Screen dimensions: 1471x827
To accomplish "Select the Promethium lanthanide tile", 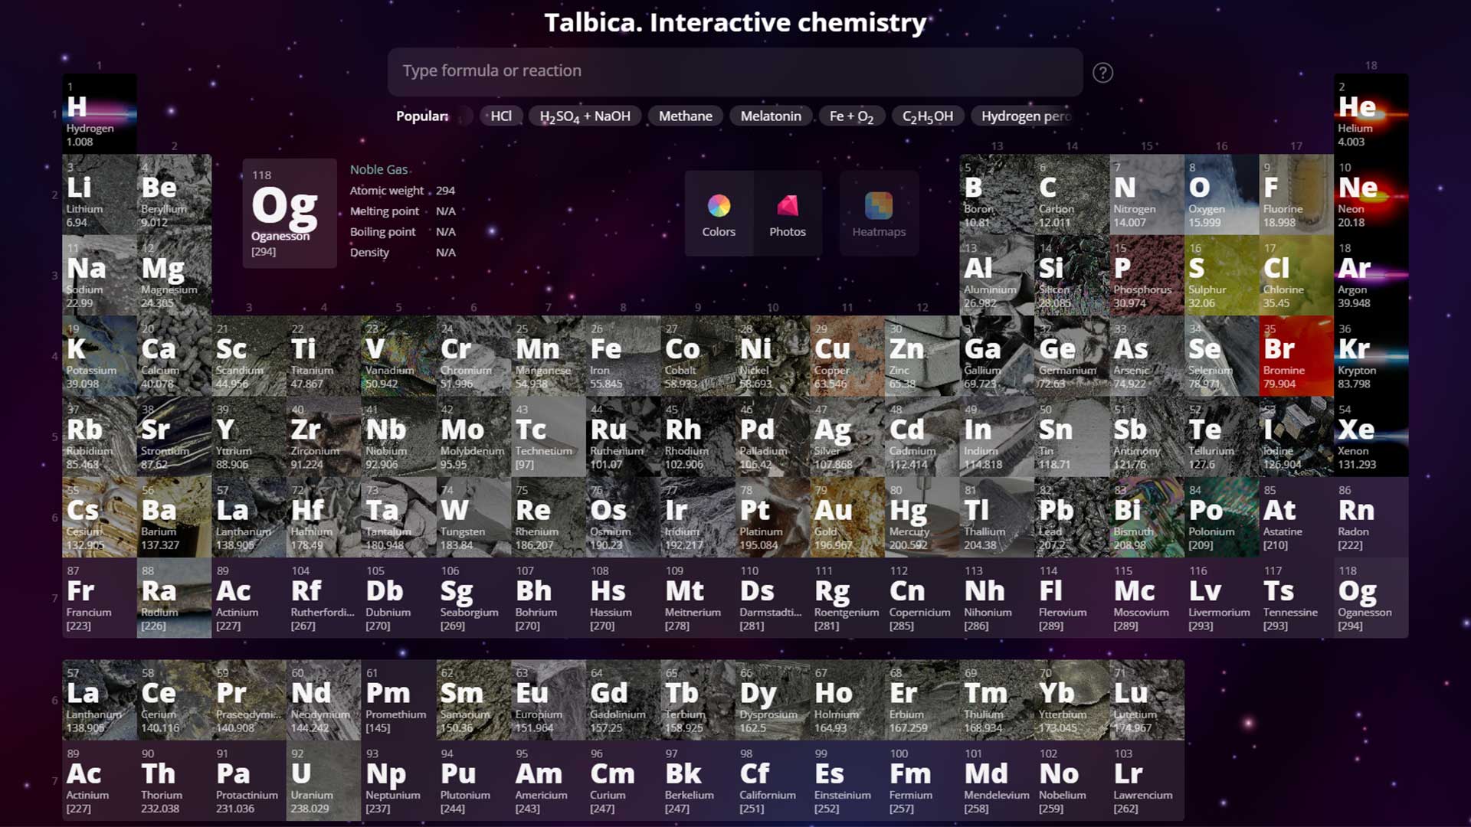I will pyautogui.click(x=398, y=700).
